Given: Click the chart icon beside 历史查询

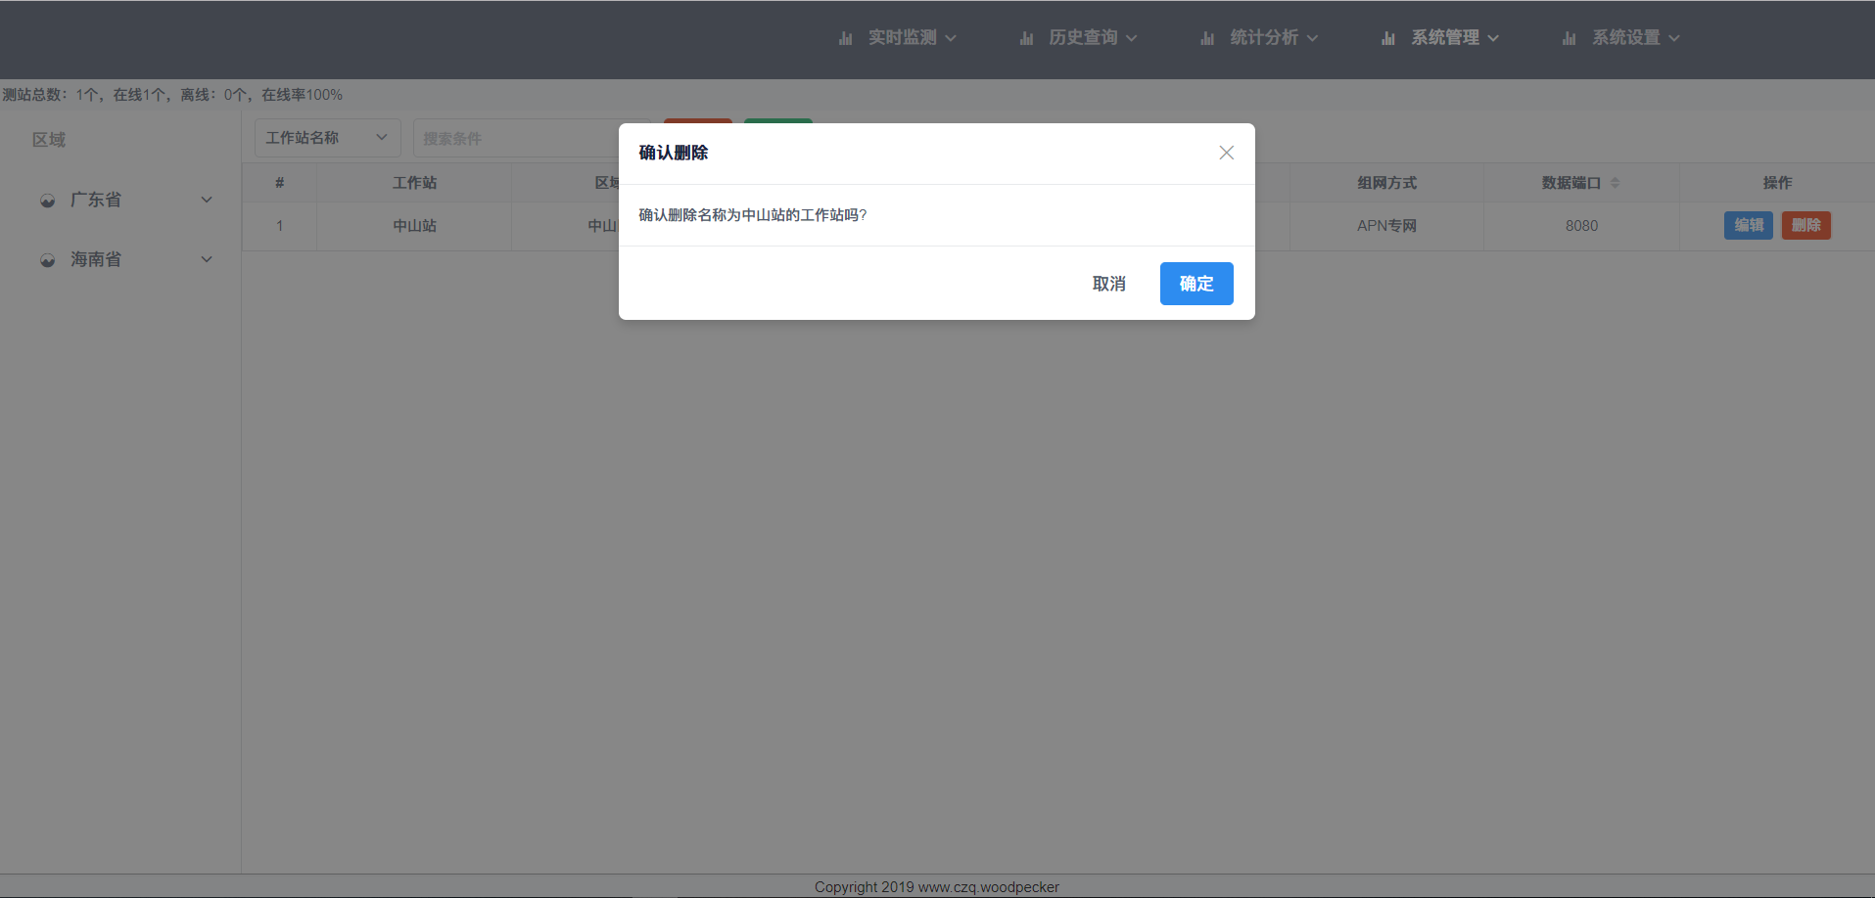Looking at the screenshot, I should (x=1027, y=38).
